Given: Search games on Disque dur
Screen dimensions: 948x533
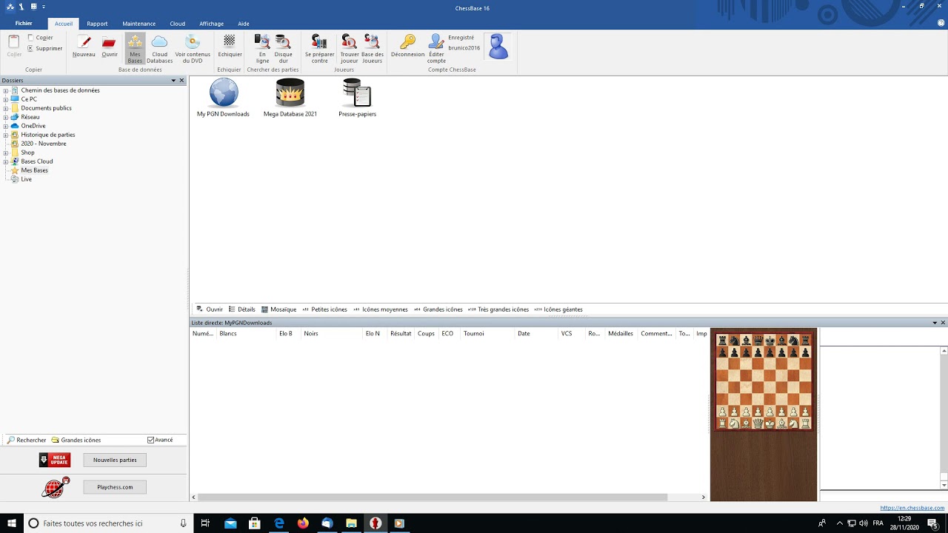Looking at the screenshot, I should click(x=283, y=49).
